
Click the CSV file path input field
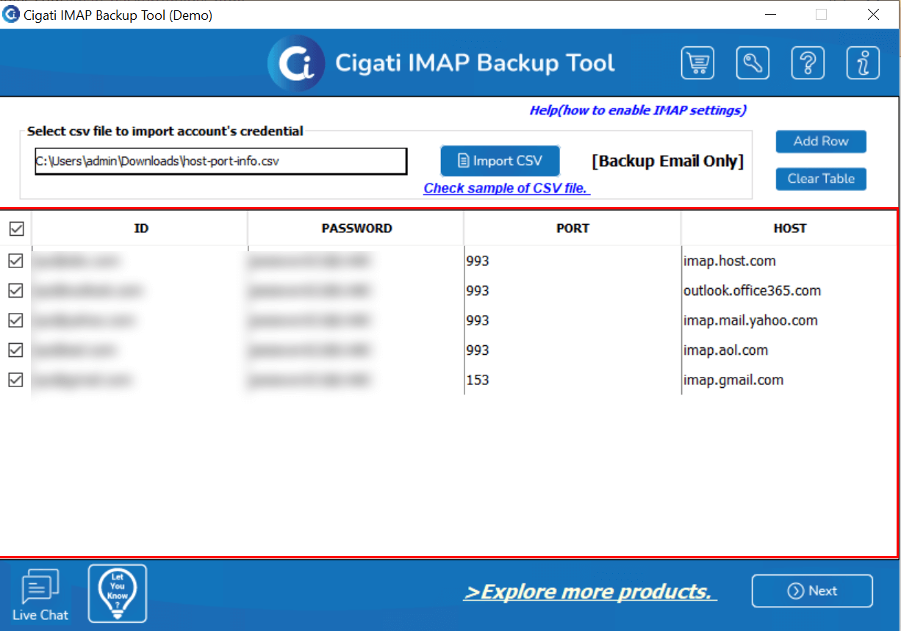220,162
